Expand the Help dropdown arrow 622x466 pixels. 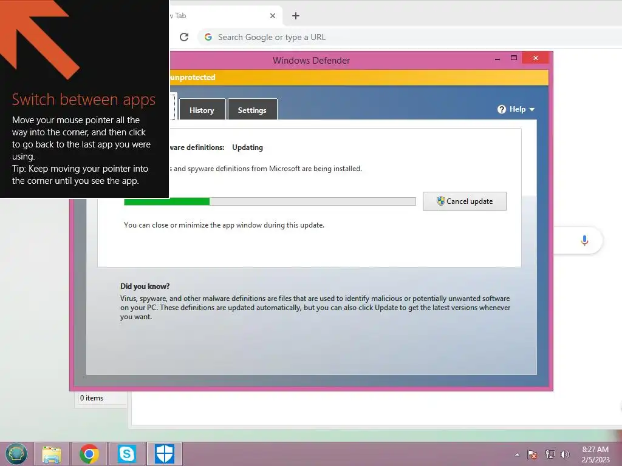[x=532, y=109]
